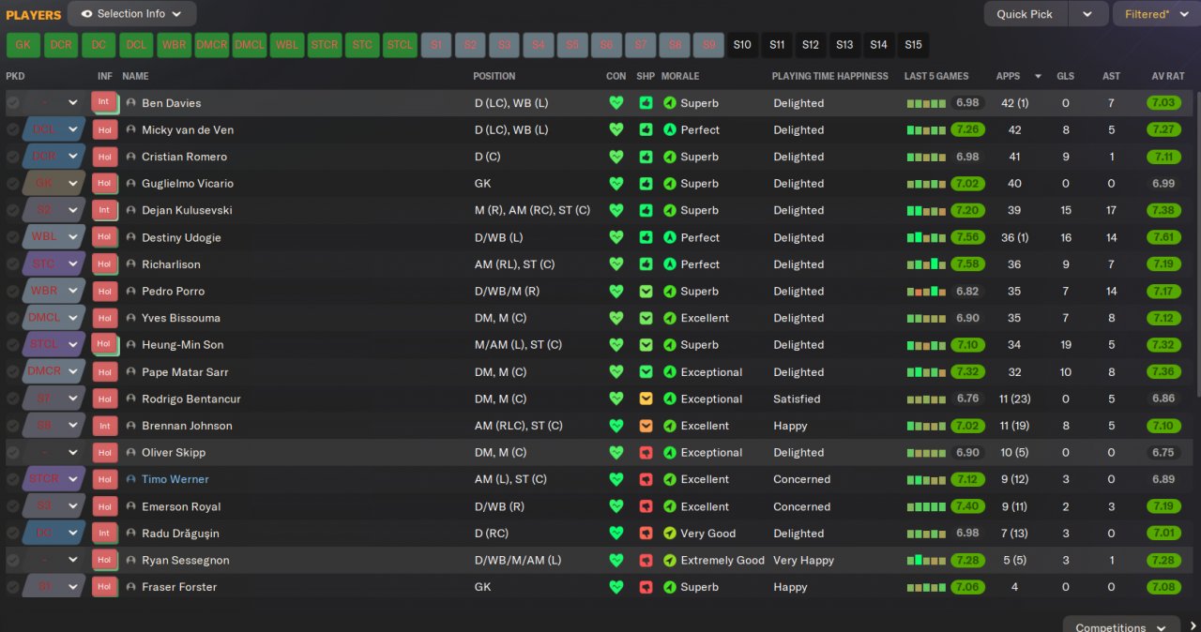Click the Quick Pick button

pyautogui.click(x=1025, y=14)
